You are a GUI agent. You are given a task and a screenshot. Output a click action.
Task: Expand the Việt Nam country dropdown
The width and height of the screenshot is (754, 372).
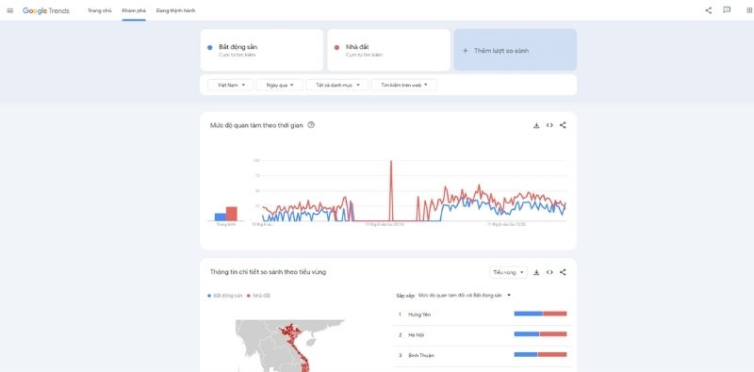click(231, 85)
